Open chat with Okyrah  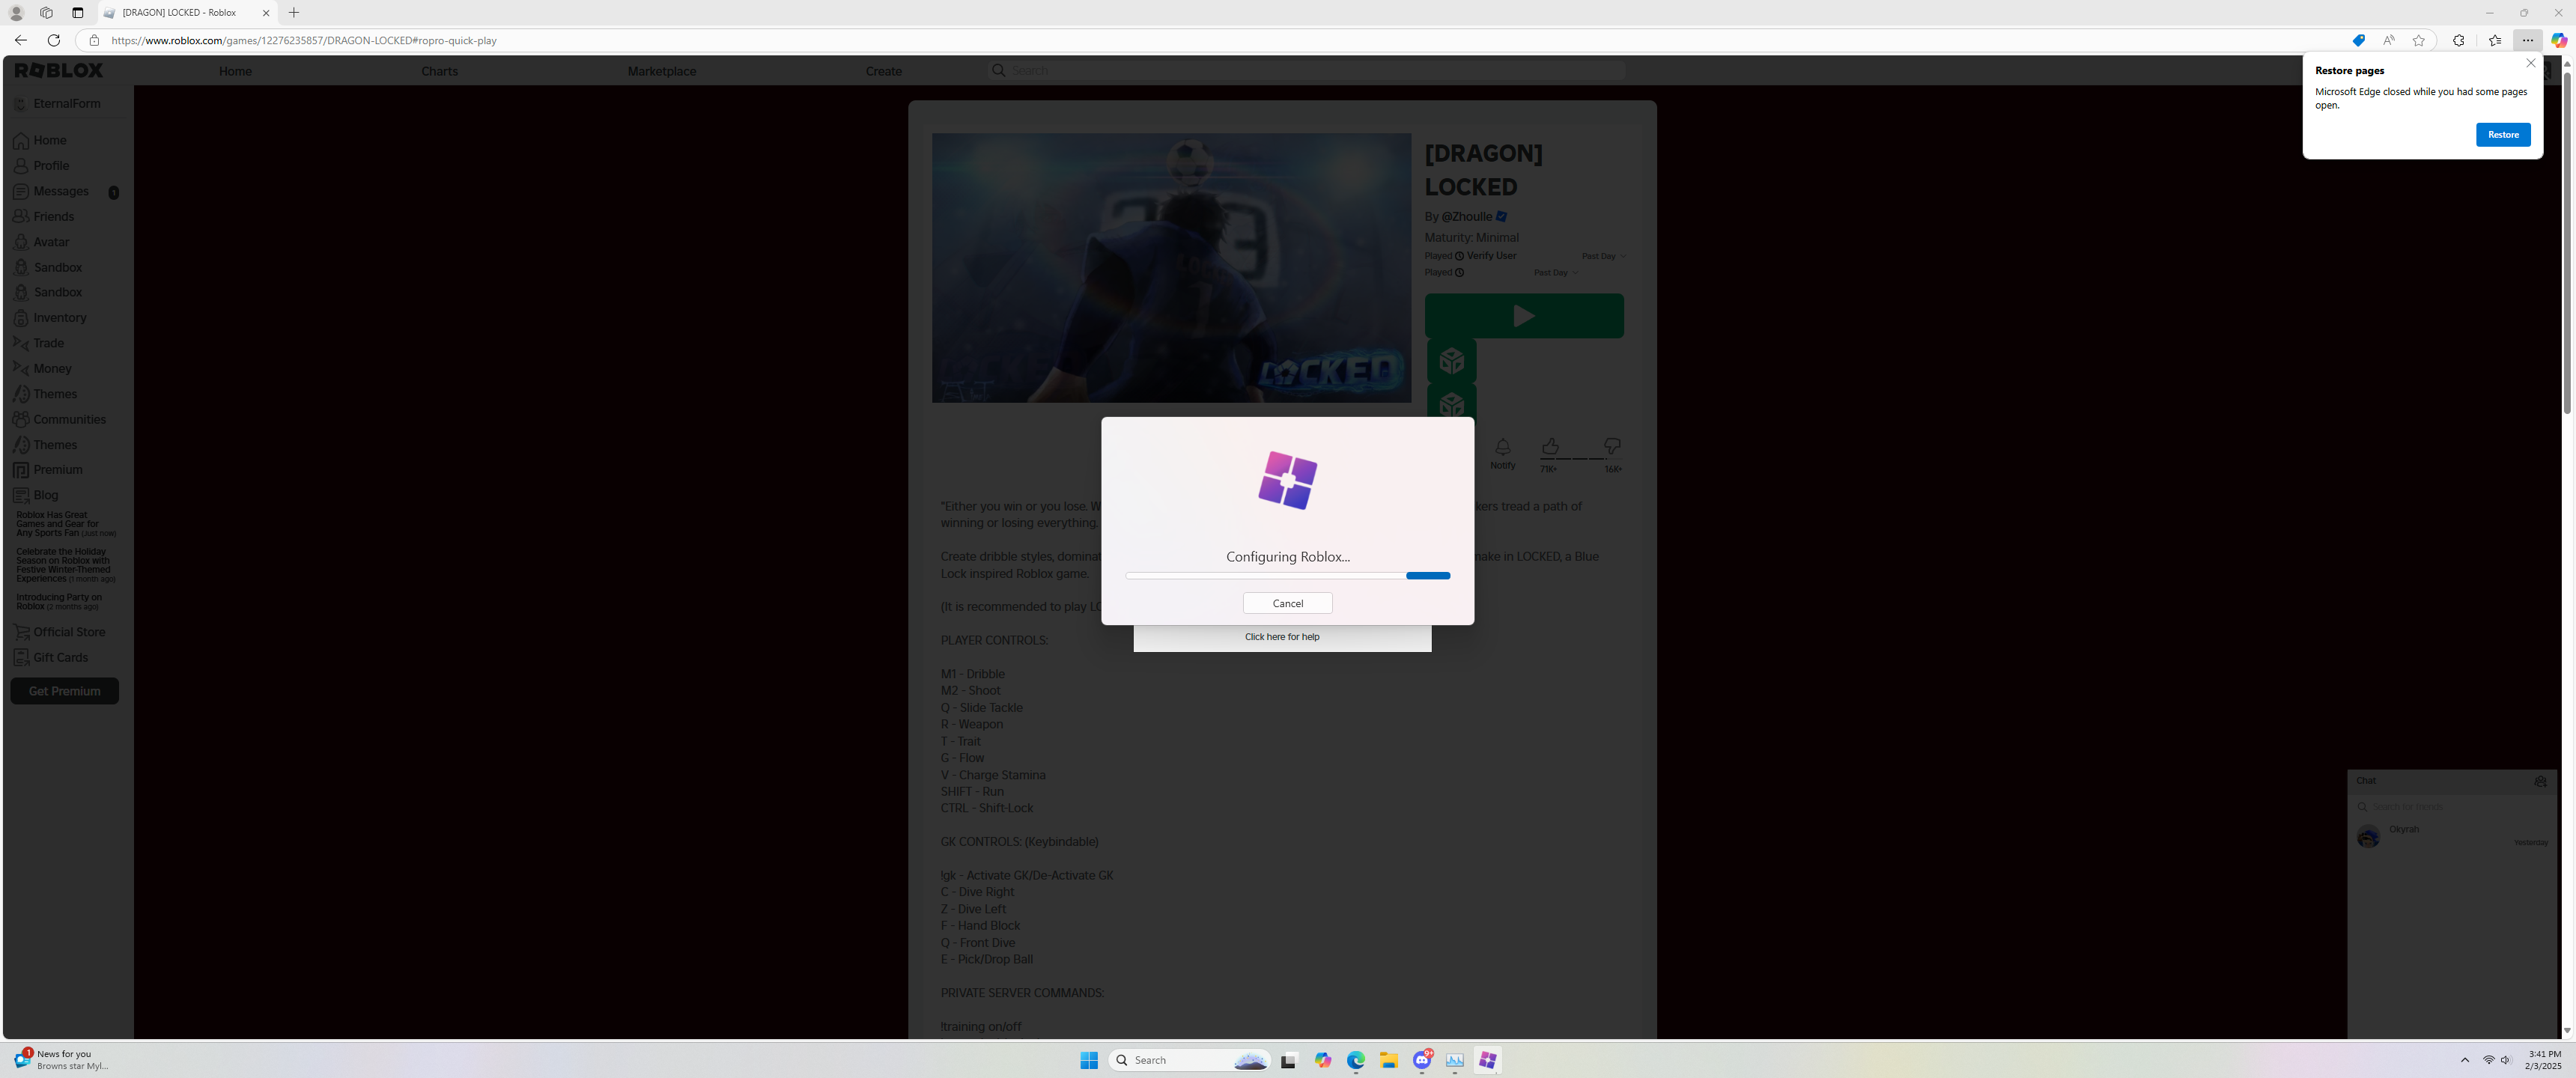2451,836
